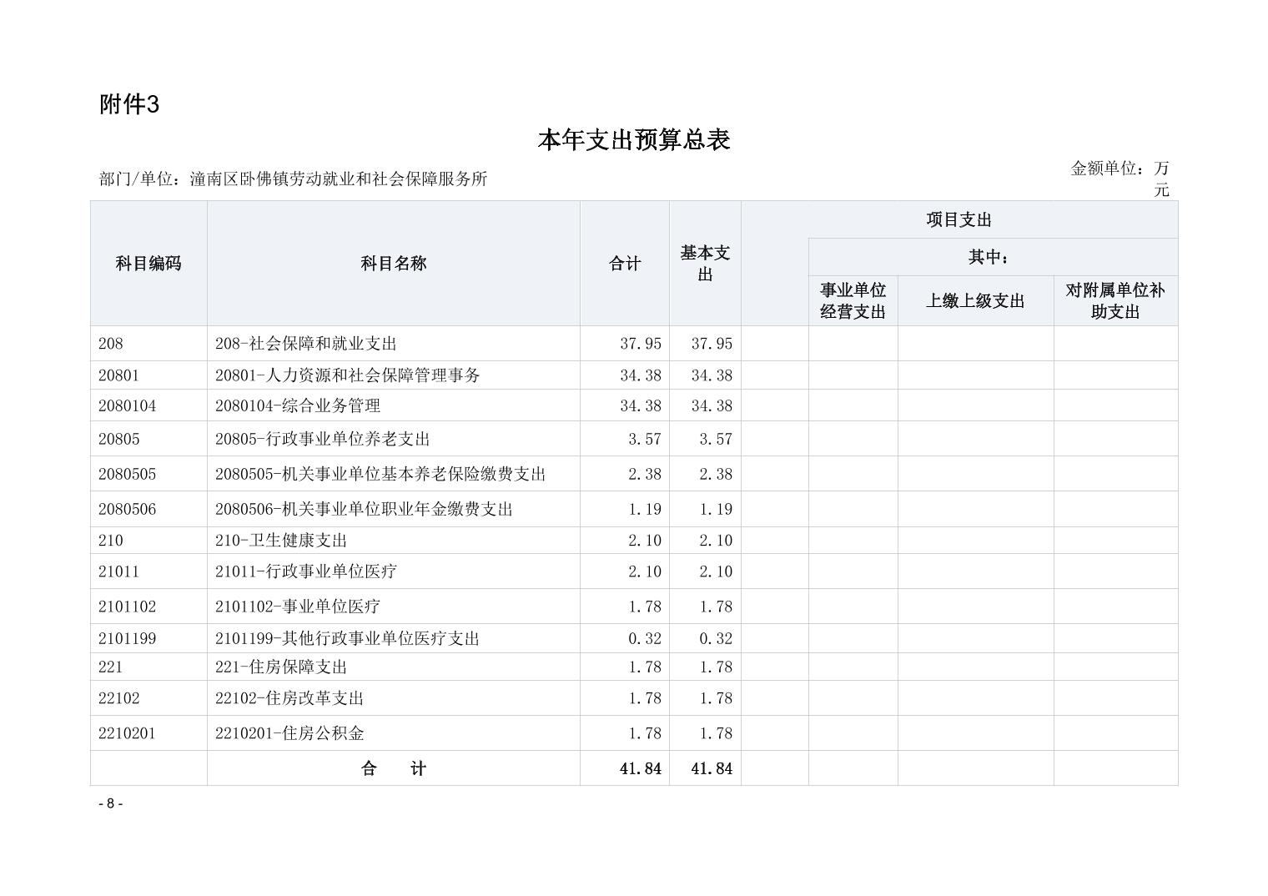This screenshot has height=896, width=1268.
Task: Click the 上缴上级支出 header
Action: [975, 300]
